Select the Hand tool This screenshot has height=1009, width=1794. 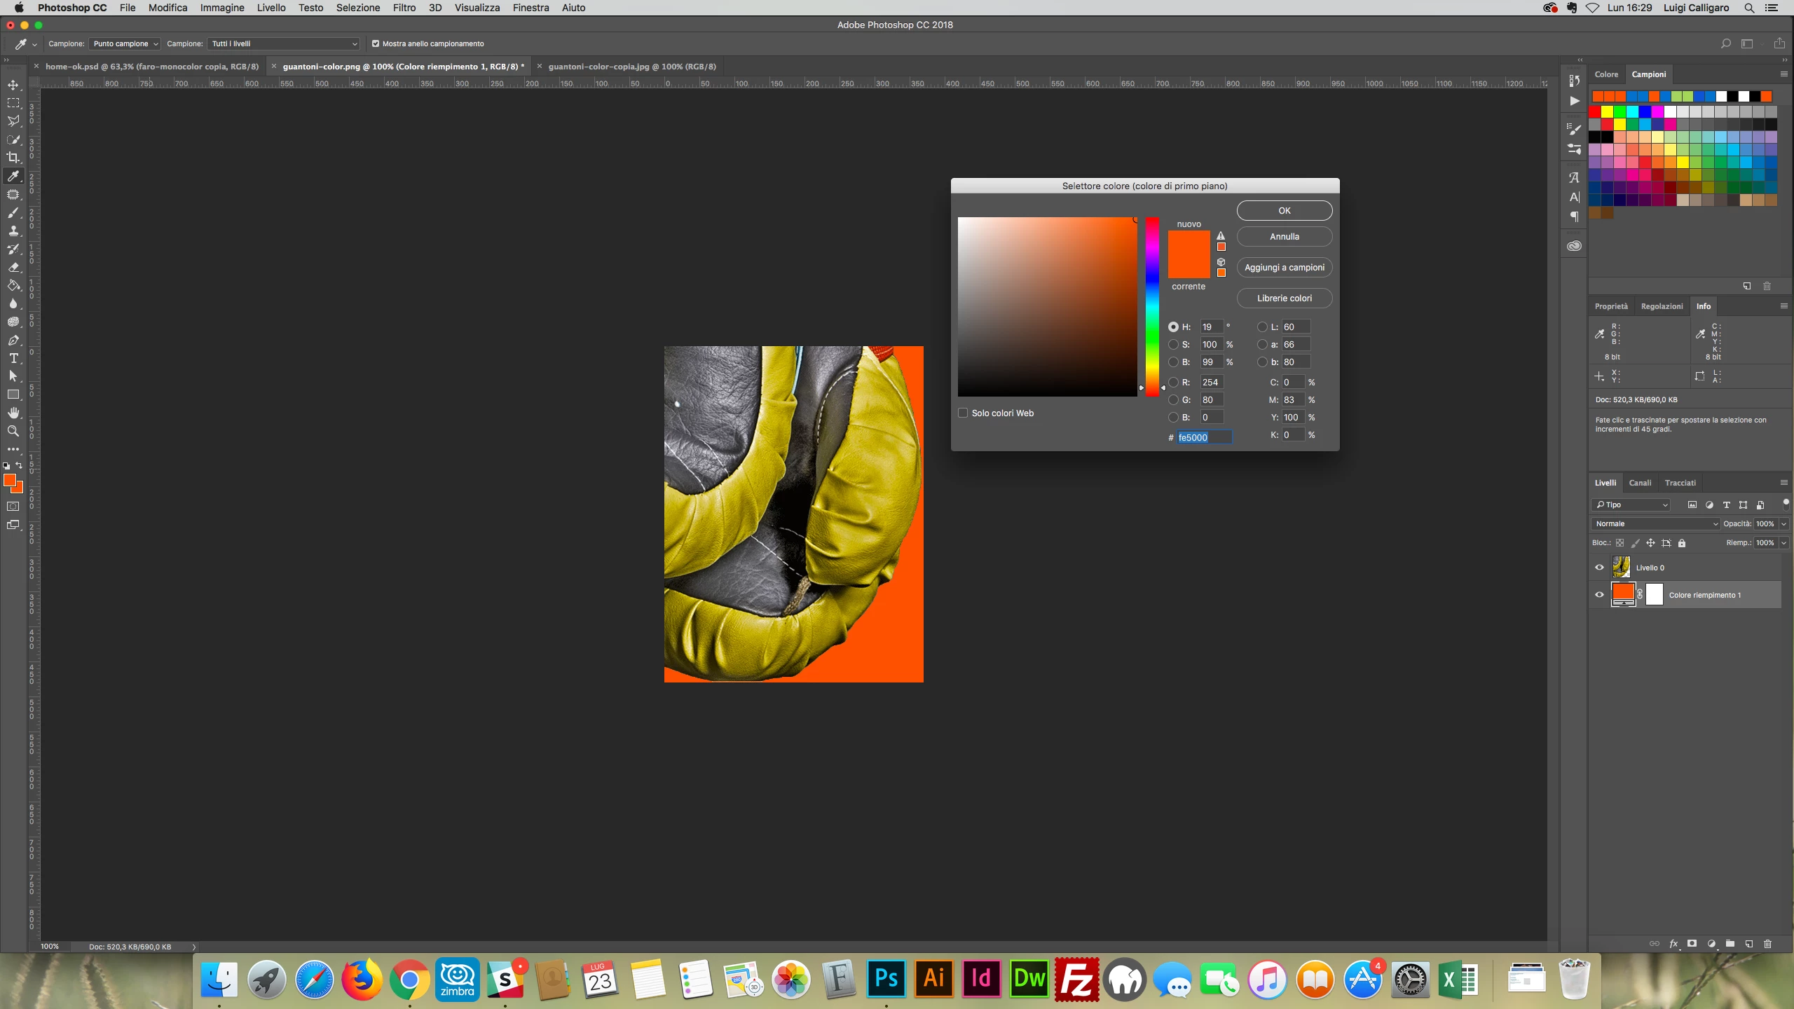[13, 413]
